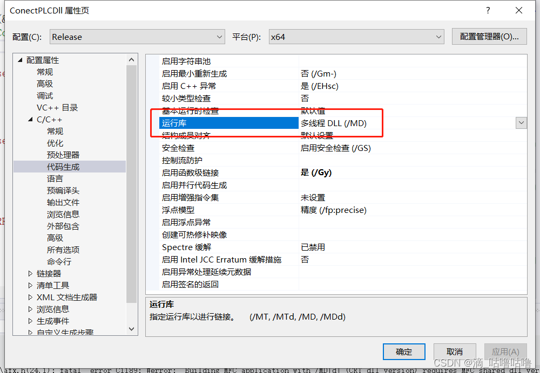Select 常规 under C/C++

tap(55, 132)
